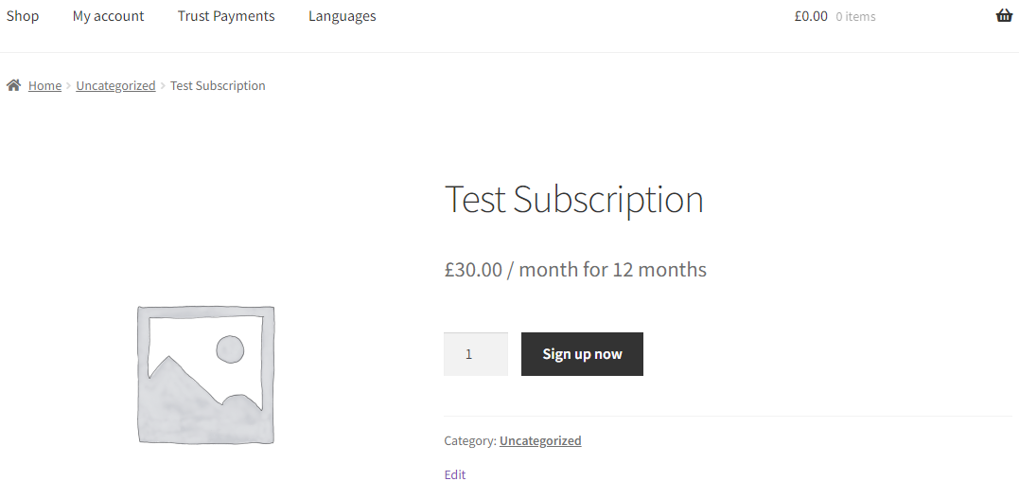Focus the quantity input field
The height and width of the screenshot is (499, 1019).
tap(475, 354)
